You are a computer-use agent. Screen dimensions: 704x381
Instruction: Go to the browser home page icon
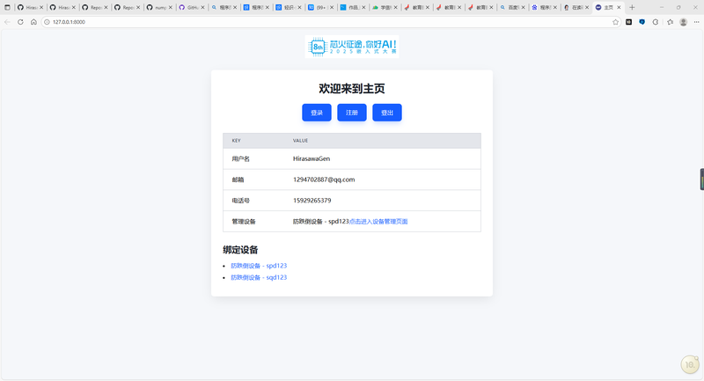(x=33, y=22)
